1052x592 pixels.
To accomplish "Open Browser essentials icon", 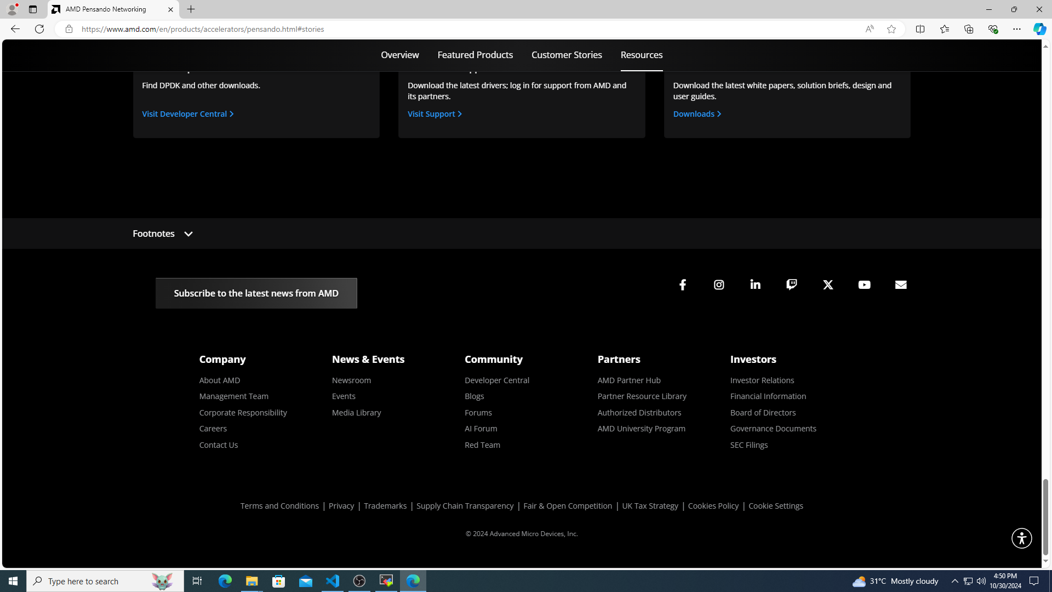I will click(992, 29).
